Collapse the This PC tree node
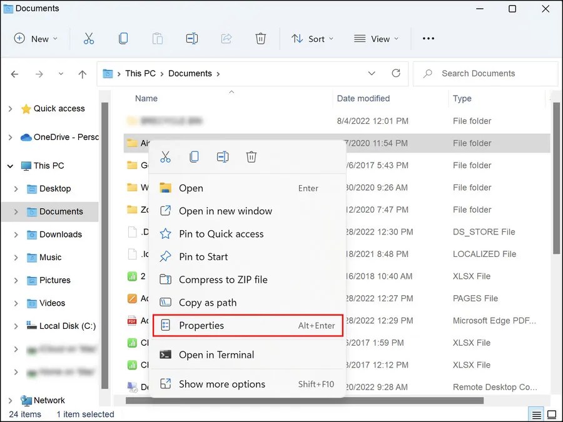 click(x=10, y=165)
